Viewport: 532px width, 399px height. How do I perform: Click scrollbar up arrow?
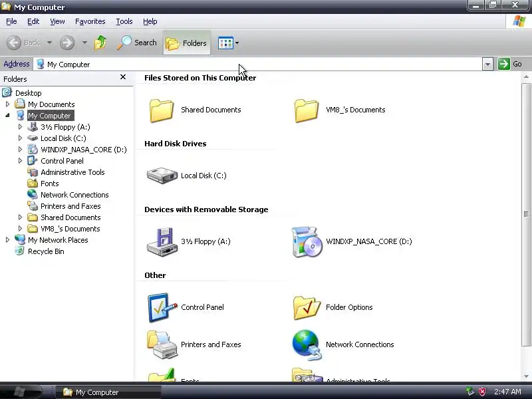526,77
